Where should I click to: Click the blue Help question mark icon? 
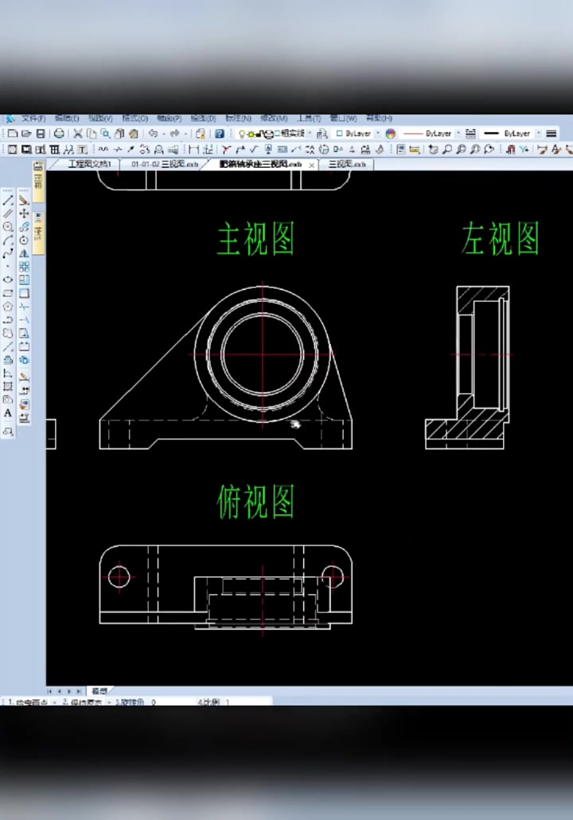pyautogui.click(x=220, y=134)
